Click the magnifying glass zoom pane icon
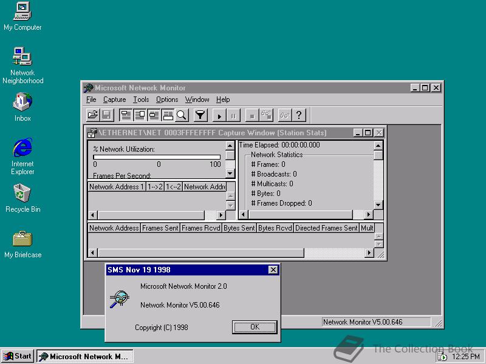 [182, 115]
